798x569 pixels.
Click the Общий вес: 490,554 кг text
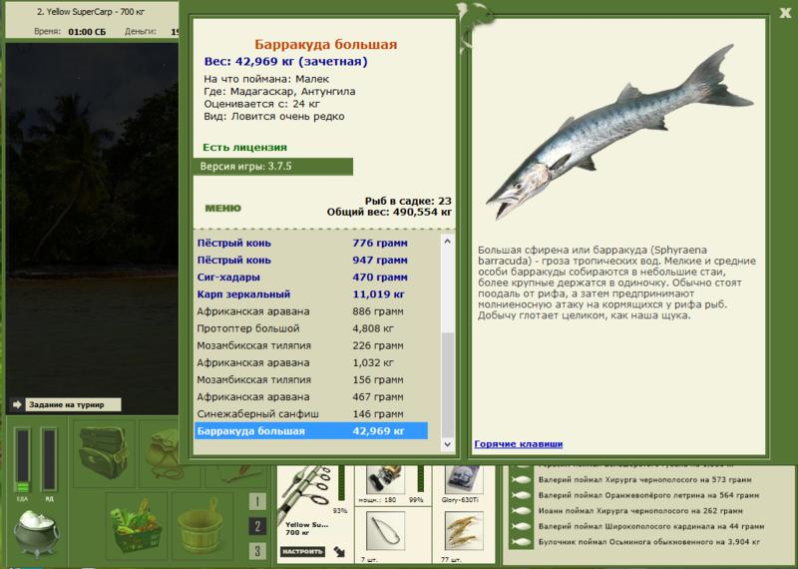(389, 212)
